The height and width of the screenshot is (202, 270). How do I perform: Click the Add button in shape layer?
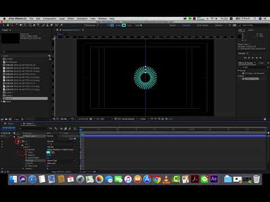(x=73, y=139)
